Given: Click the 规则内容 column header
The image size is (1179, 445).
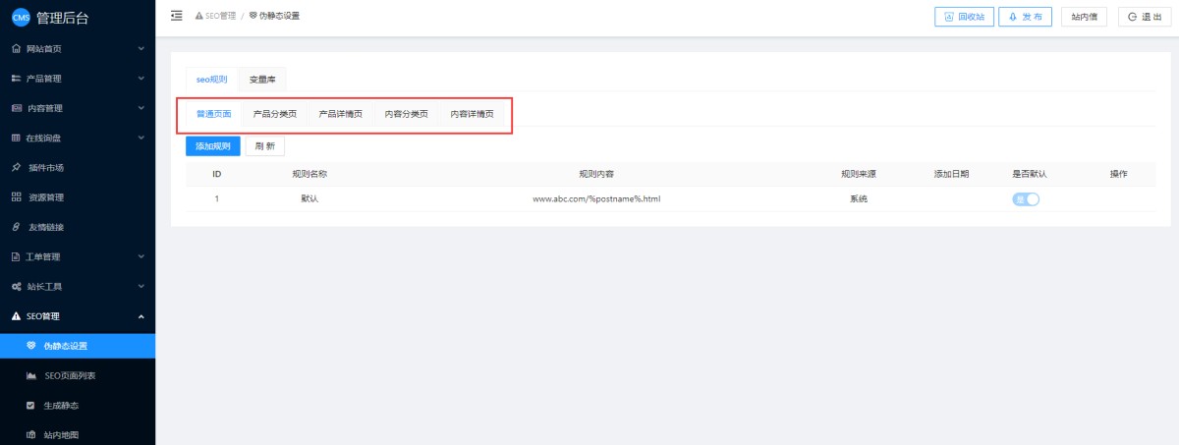Looking at the screenshot, I should (x=596, y=174).
